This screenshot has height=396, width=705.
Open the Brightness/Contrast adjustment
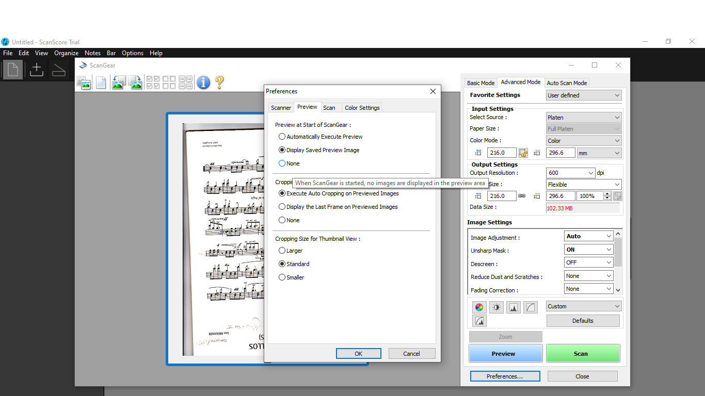coord(496,307)
